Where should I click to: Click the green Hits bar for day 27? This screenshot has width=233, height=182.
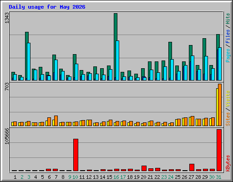[191, 51]
